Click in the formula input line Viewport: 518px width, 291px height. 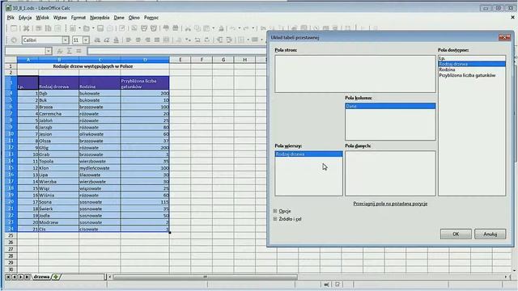click(176, 51)
